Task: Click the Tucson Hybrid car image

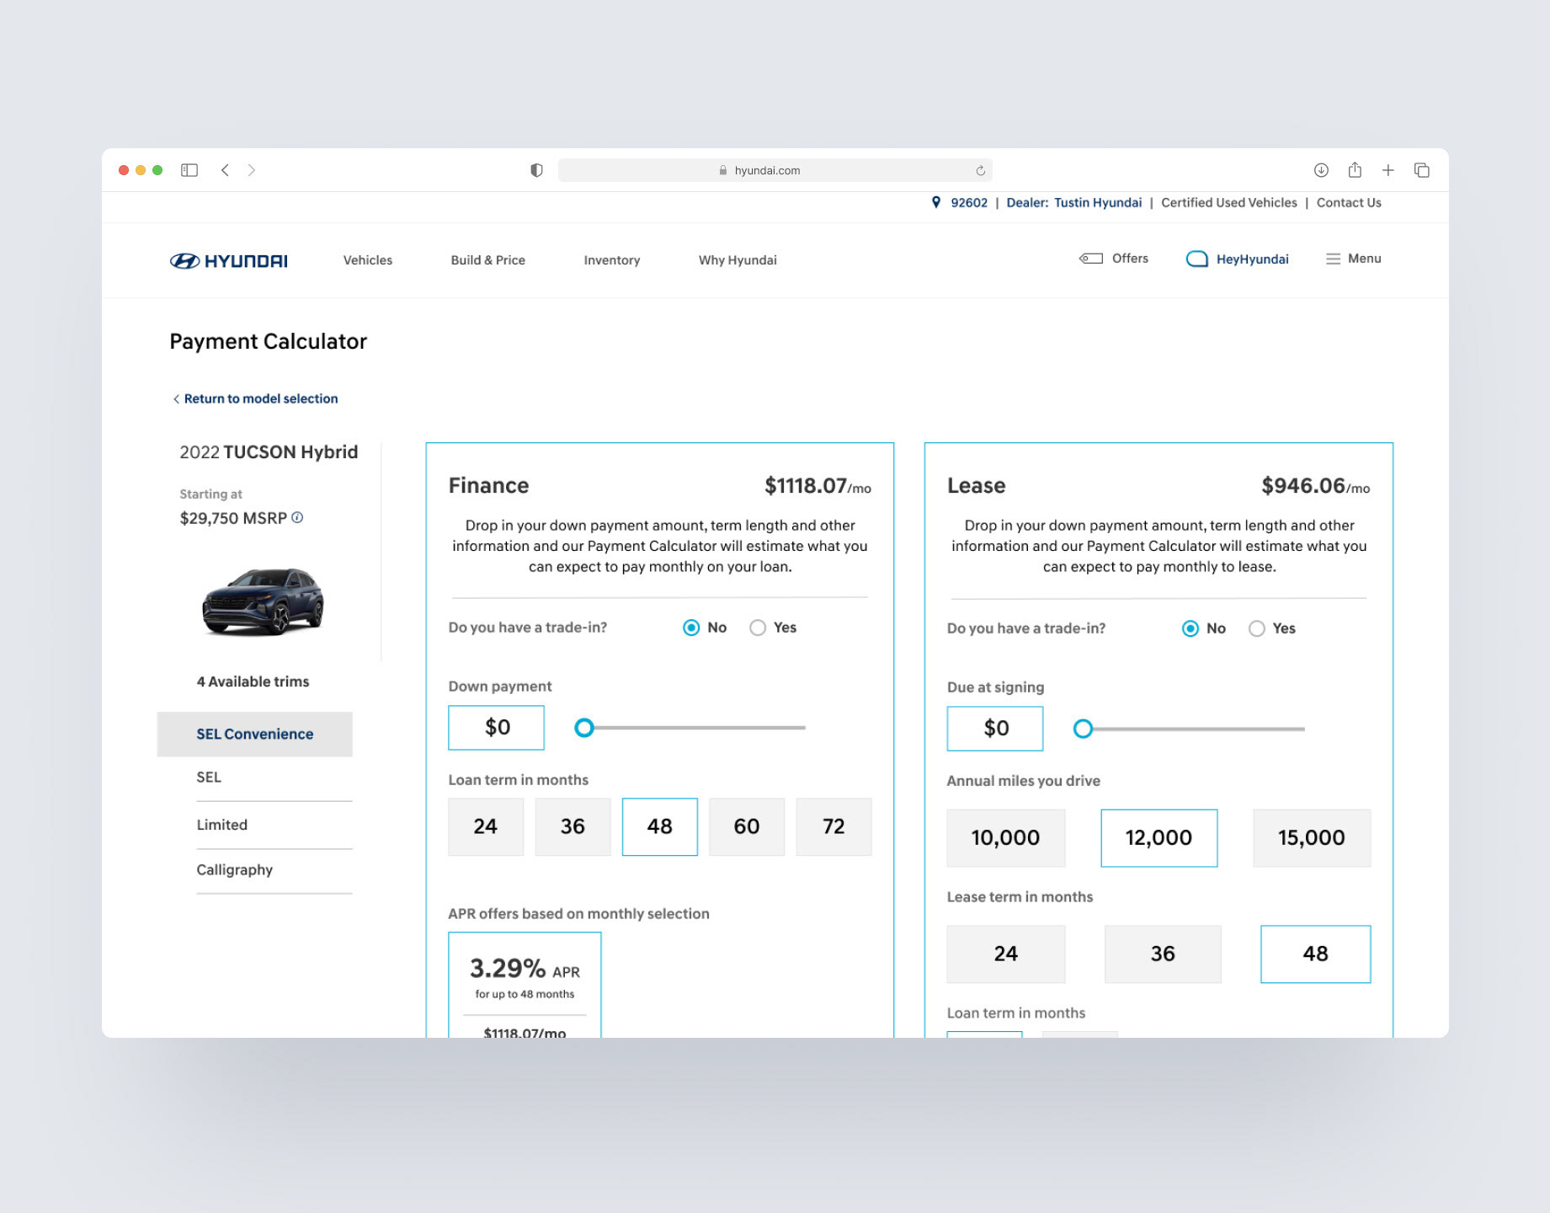Action: (263, 601)
